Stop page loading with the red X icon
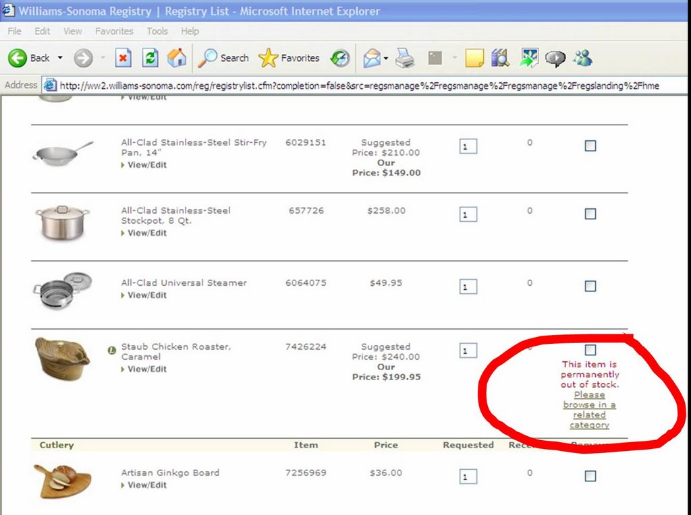Screen dimensions: 691x515 (x=123, y=58)
